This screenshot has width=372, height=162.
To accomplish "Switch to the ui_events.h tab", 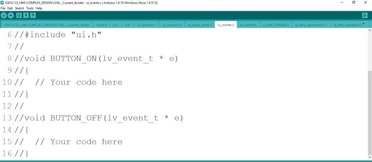I will (248, 25).
